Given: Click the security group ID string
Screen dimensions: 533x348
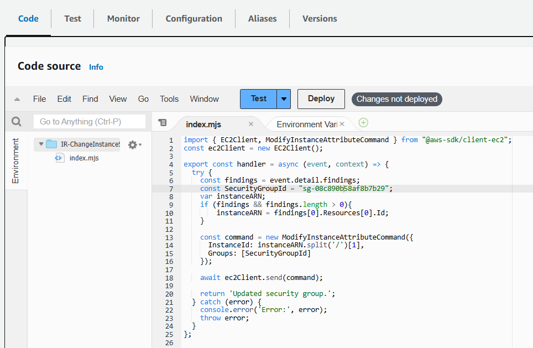Looking at the screenshot, I should [x=344, y=189].
